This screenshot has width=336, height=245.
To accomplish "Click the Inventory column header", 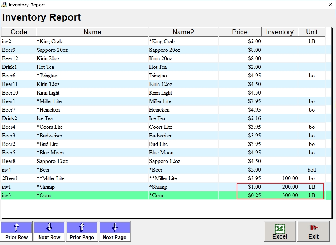I will (280, 32).
